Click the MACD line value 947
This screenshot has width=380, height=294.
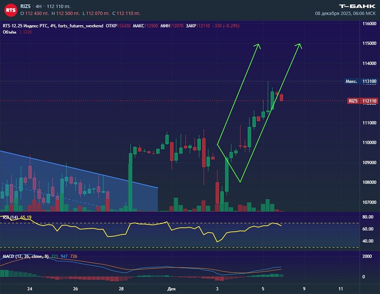tap(64, 256)
